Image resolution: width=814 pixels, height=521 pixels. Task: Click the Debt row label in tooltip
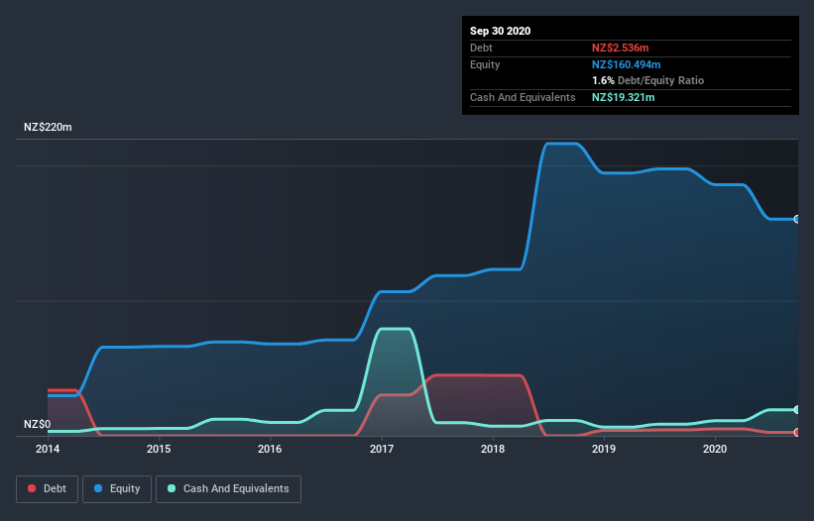481,48
